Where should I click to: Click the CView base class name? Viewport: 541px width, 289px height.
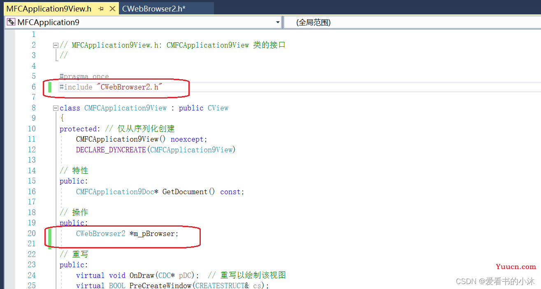[218, 108]
